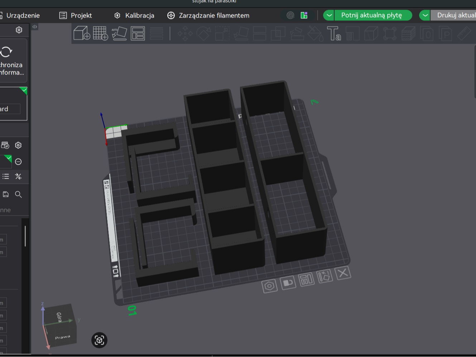This screenshot has height=357, width=476.
Task: Click the Add object cube icon
Action: click(82, 33)
